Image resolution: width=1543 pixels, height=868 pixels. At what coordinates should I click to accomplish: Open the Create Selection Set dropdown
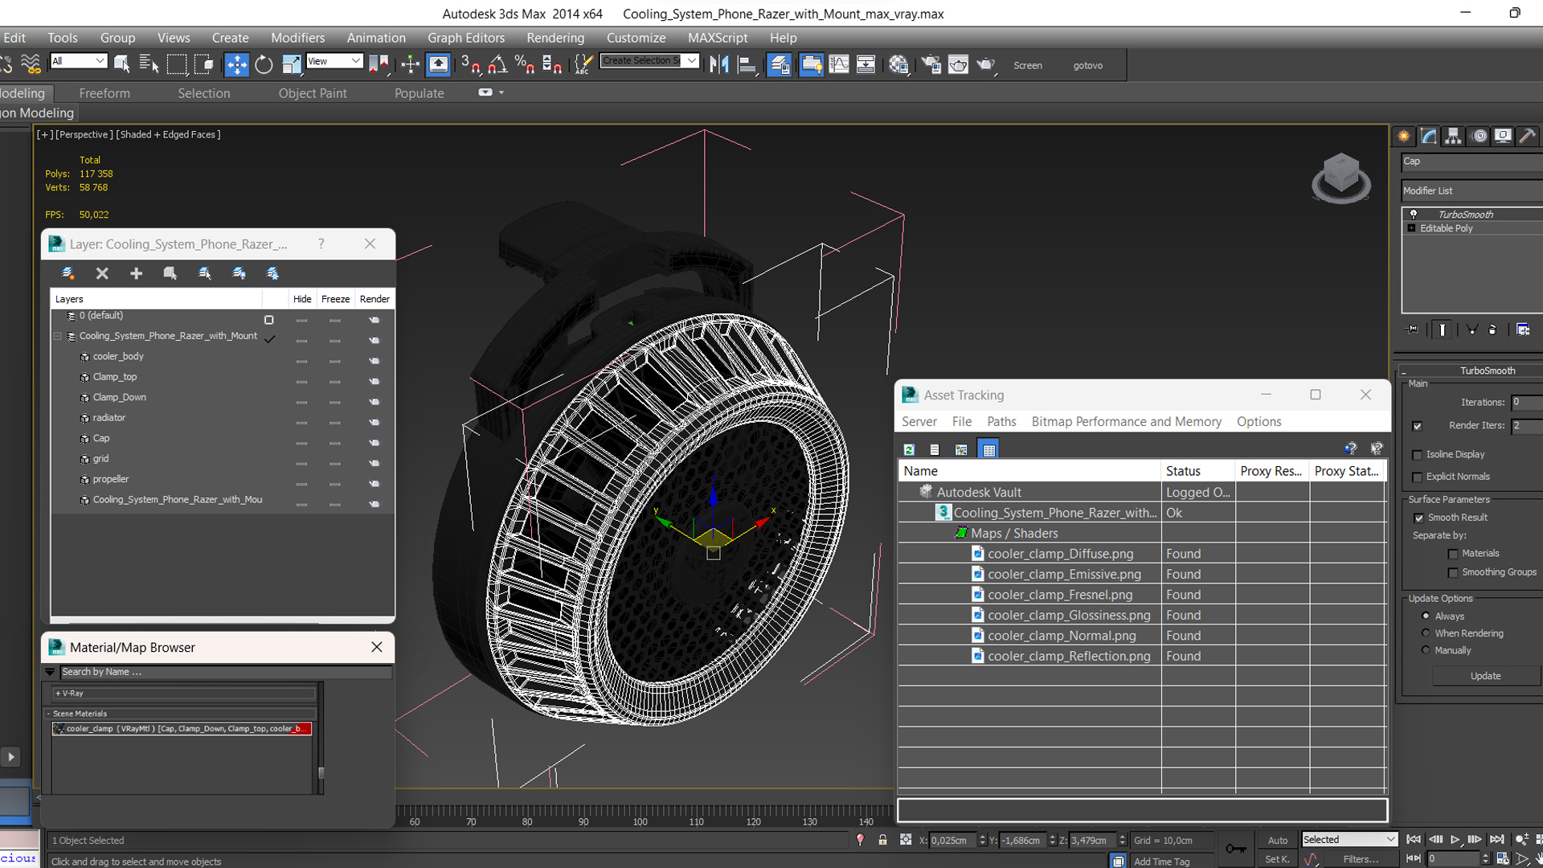[x=649, y=61]
